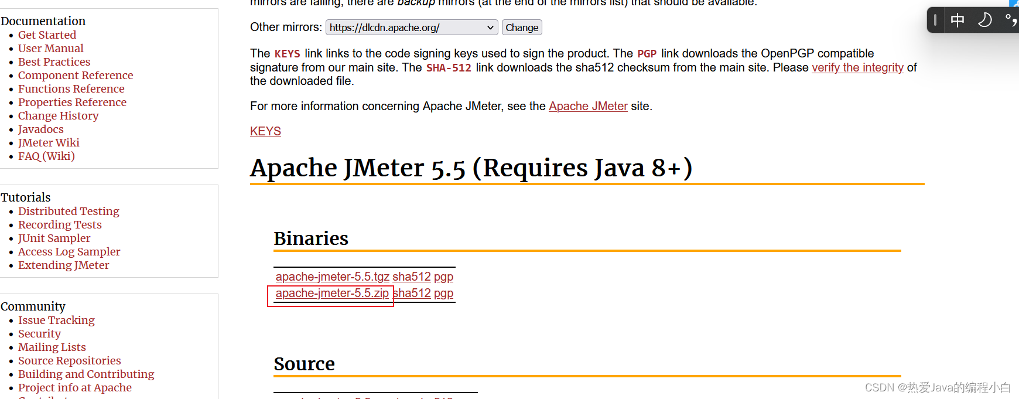The height and width of the screenshot is (399, 1019).
Task: Download apache-jmeter-5.5.tgz binary
Action: click(x=333, y=277)
